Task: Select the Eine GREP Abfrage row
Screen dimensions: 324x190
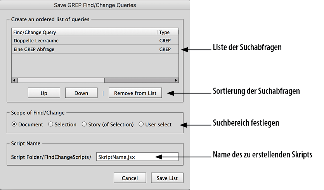Action: [x=95, y=49]
